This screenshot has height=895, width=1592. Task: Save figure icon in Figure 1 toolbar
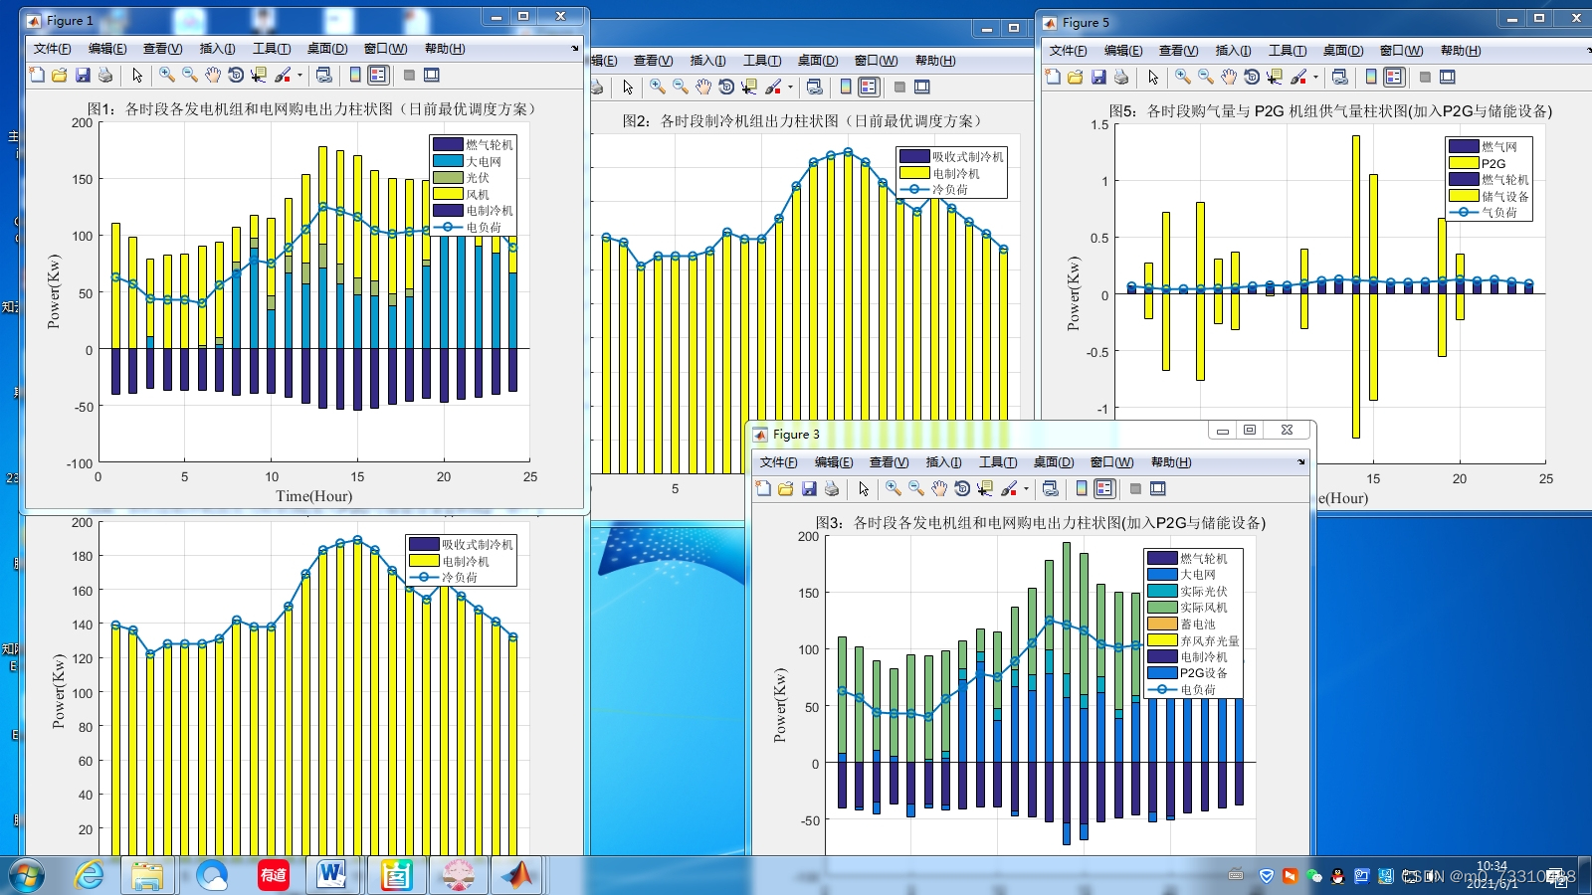(83, 75)
